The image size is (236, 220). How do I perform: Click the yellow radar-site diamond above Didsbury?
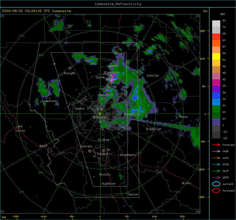pos(100,114)
